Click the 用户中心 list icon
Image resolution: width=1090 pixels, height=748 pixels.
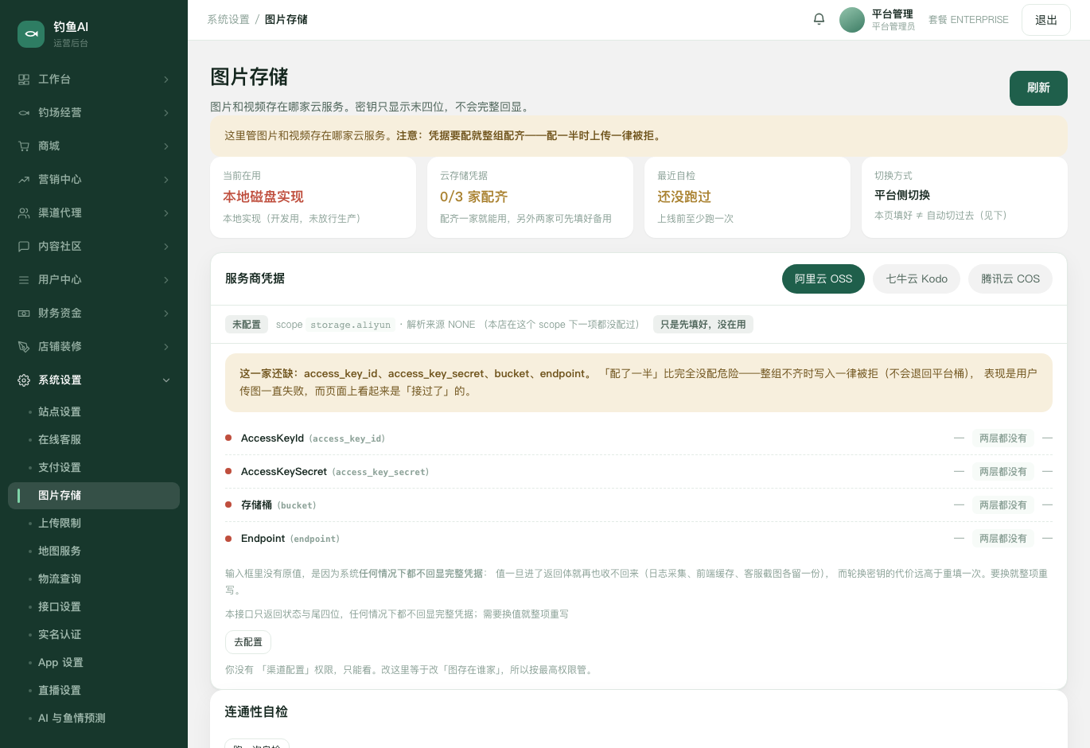pos(24,280)
